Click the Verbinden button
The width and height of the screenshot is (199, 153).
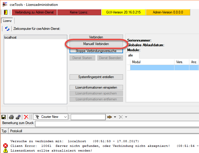point(96,37)
